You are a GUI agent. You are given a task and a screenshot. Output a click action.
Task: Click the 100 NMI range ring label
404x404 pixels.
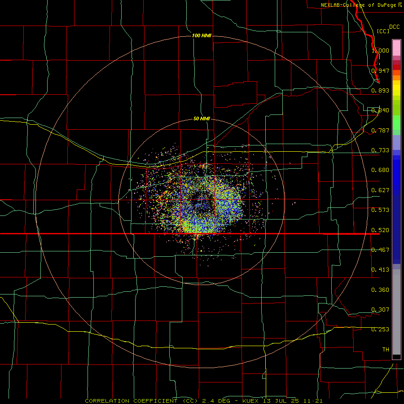coord(202,35)
